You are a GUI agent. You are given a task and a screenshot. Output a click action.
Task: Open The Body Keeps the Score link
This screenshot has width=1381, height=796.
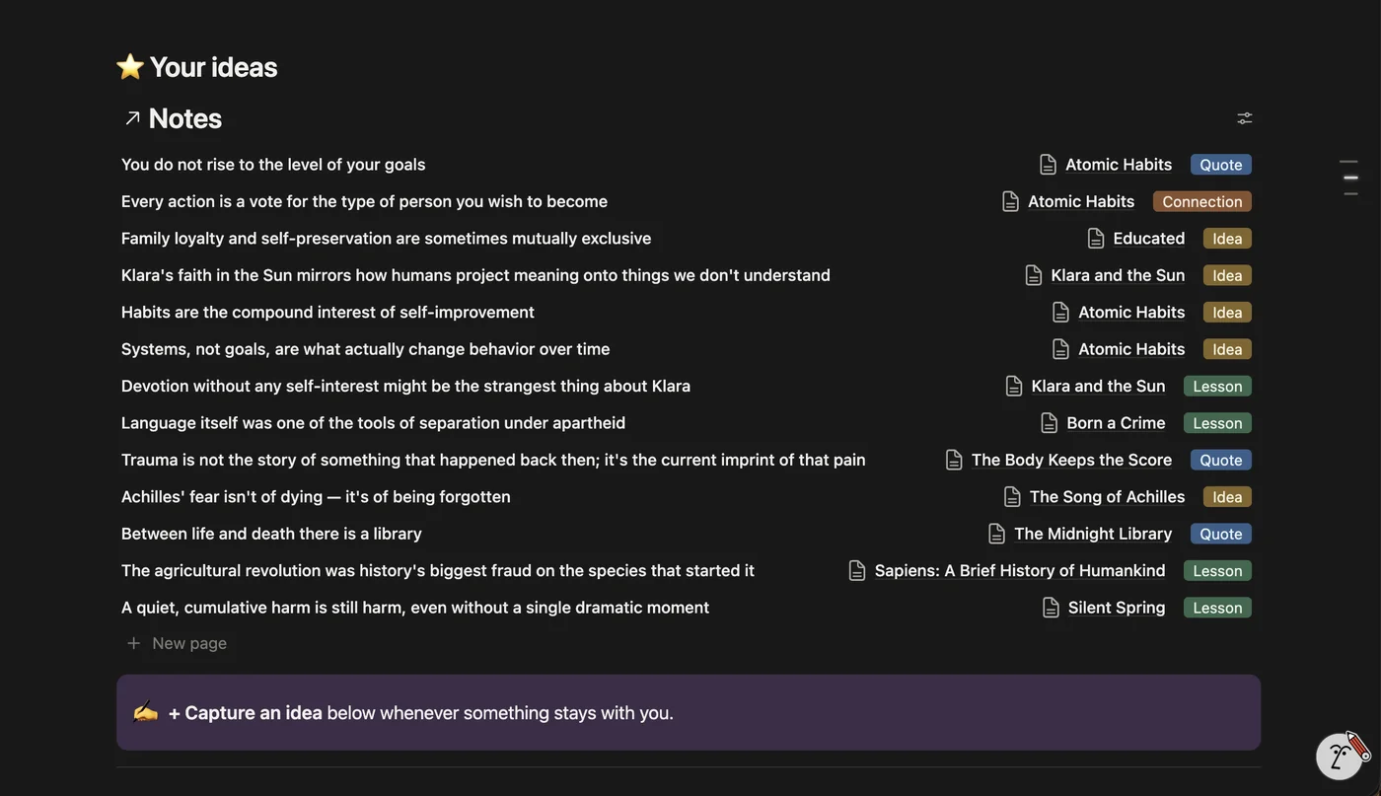pyautogui.click(x=1071, y=460)
